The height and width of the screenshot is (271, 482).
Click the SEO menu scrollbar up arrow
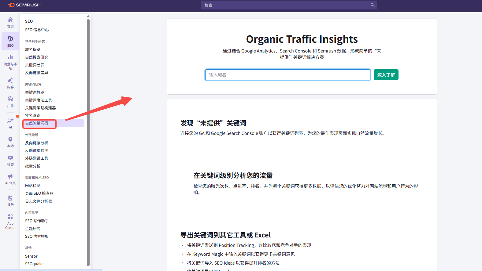point(88,16)
